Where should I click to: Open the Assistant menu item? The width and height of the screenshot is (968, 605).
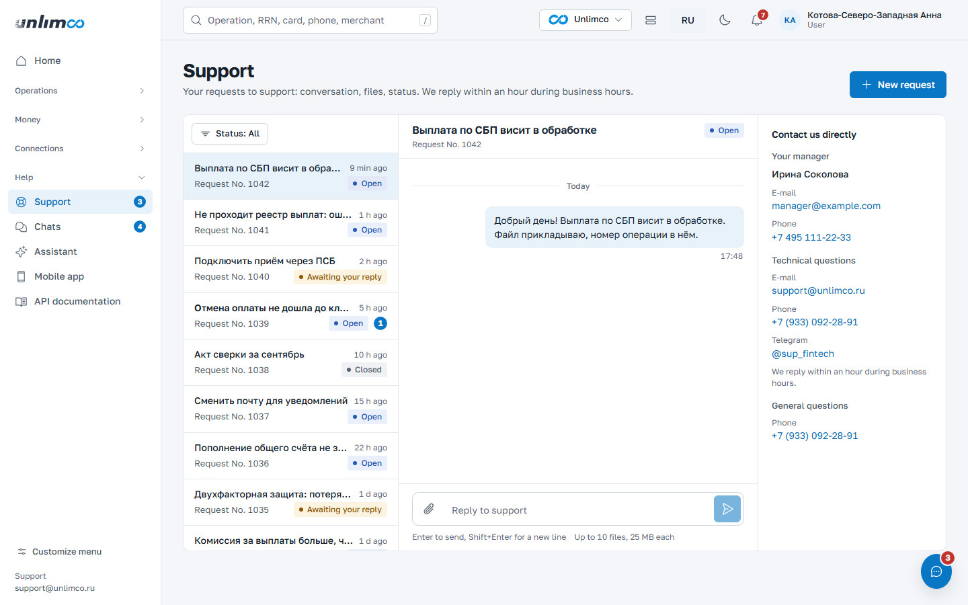tap(81, 251)
